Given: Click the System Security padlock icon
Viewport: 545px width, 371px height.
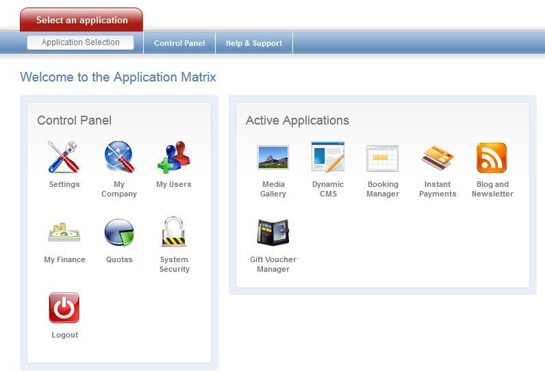Looking at the screenshot, I should click(174, 233).
